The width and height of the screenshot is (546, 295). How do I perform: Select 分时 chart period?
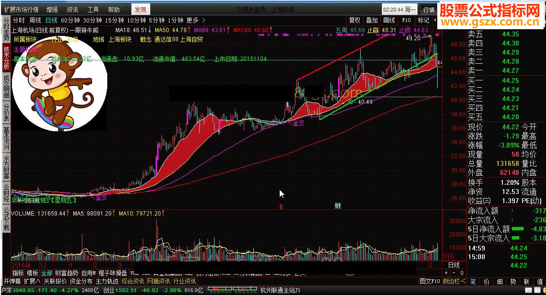pos(19,21)
